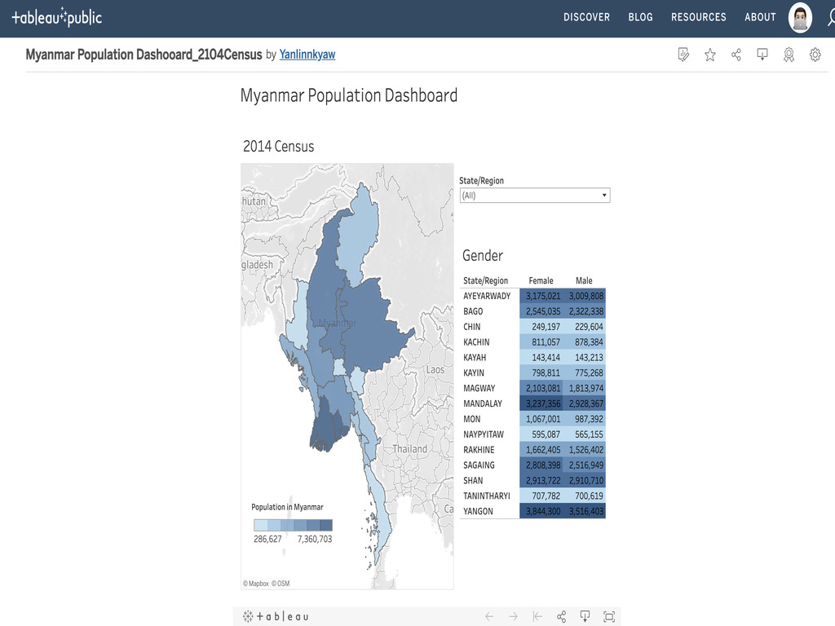835x626 pixels.
Task: Favorite the dashboard using the star icon
Action: pyautogui.click(x=709, y=55)
